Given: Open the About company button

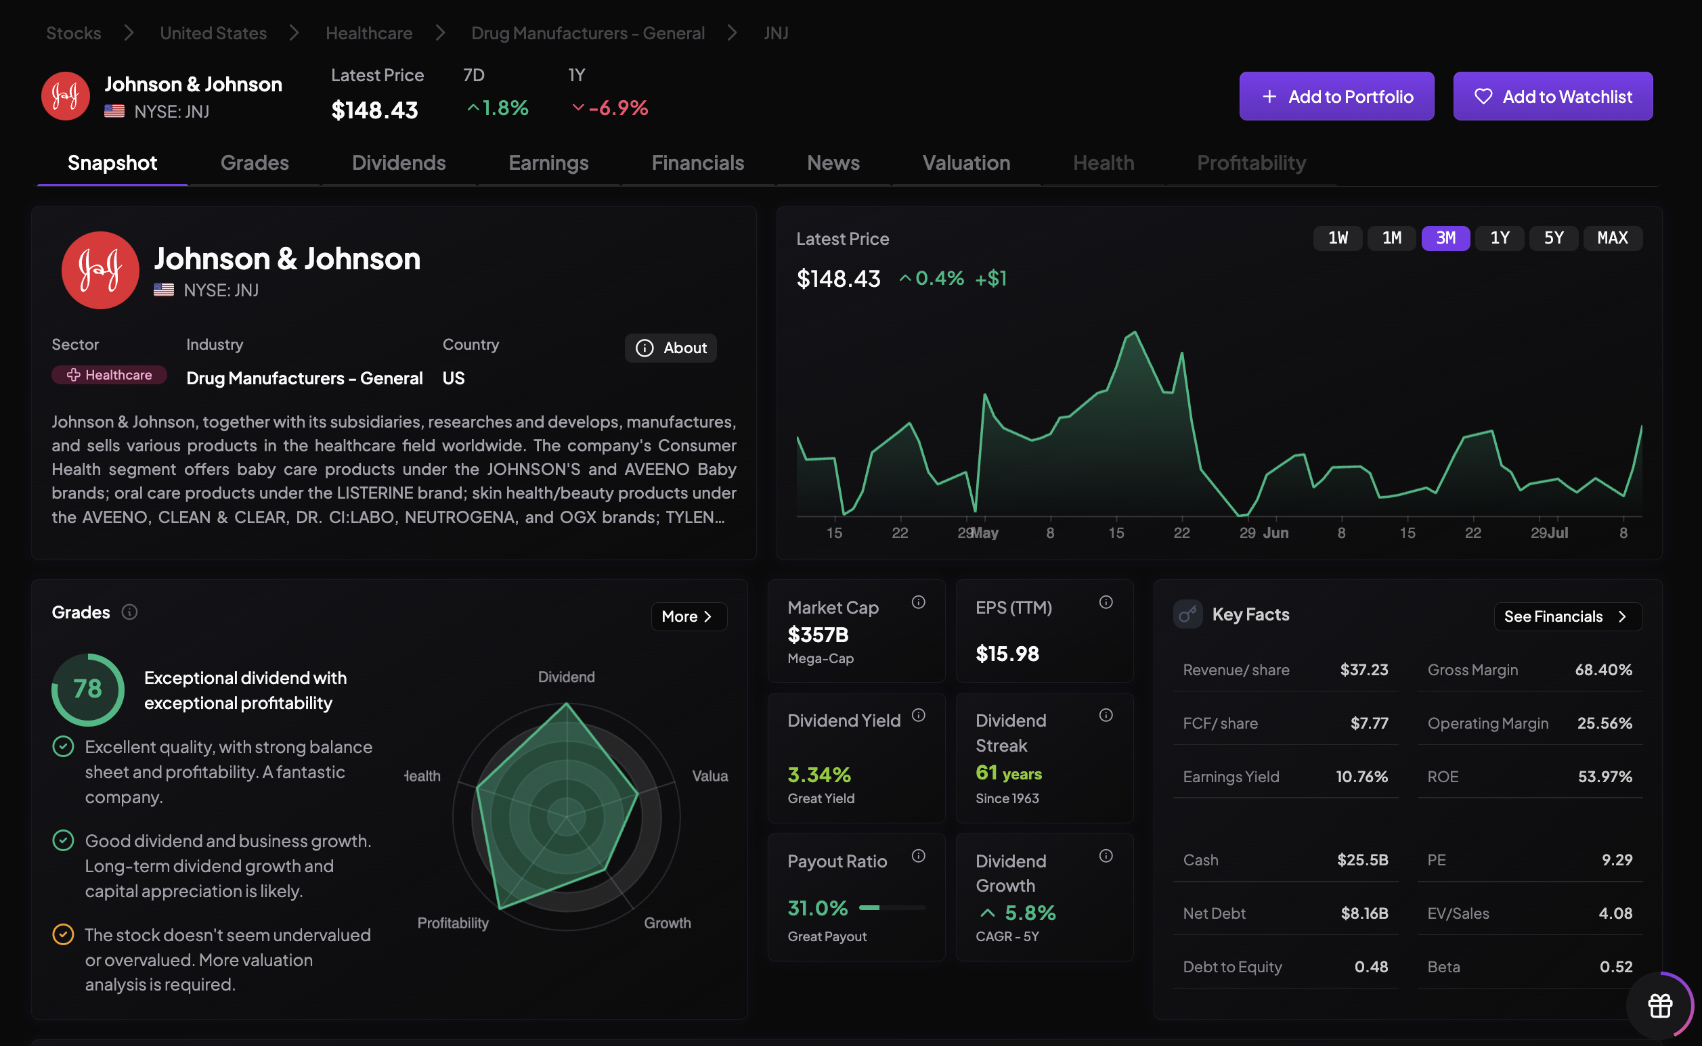Looking at the screenshot, I should click(670, 348).
